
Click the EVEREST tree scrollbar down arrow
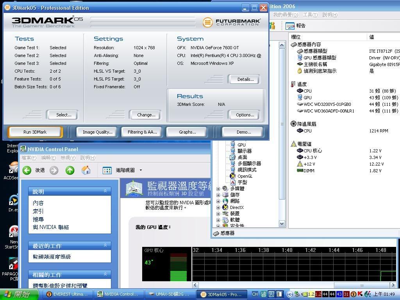tap(282, 224)
